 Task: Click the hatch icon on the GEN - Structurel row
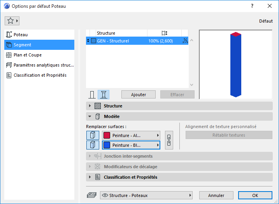[x=93, y=41]
